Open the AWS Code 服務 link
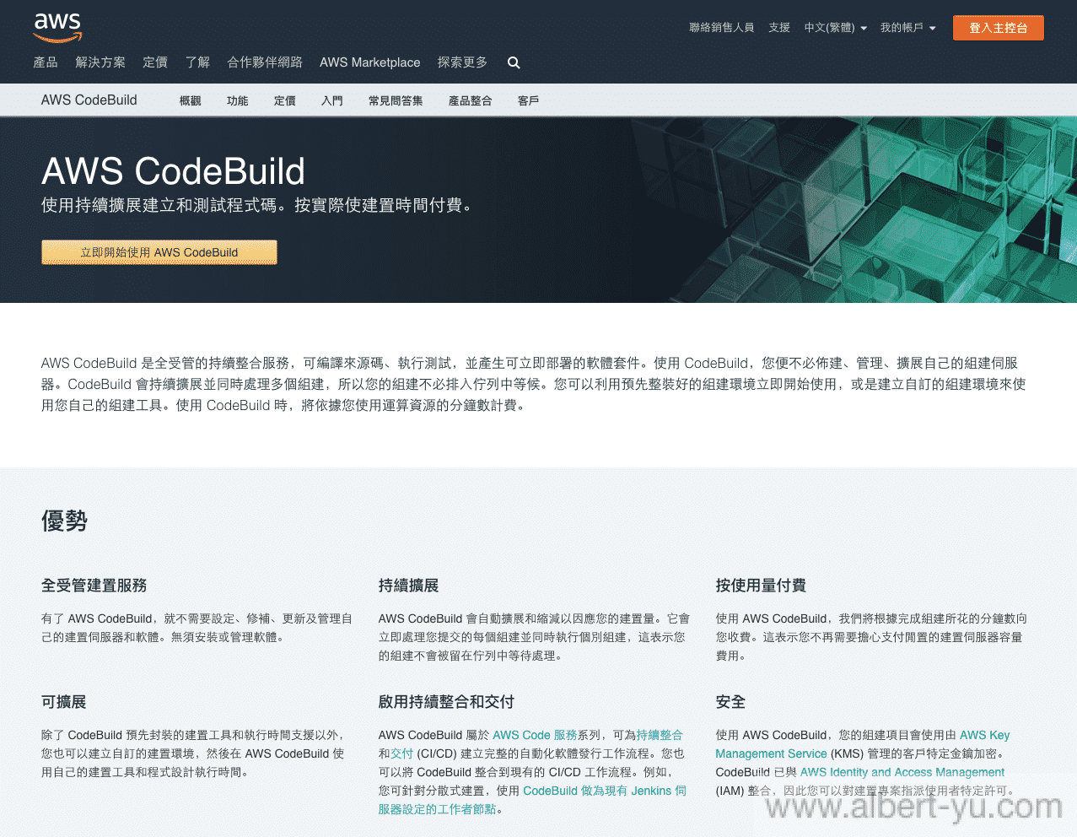The height and width of the screenshot is (837, 1077). point(535,735)
